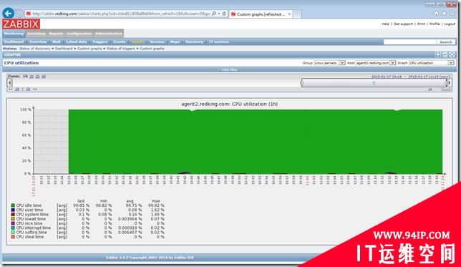Click the ZABBIX logo
This screenshot has height=267, width=461.
click(21, 24)
